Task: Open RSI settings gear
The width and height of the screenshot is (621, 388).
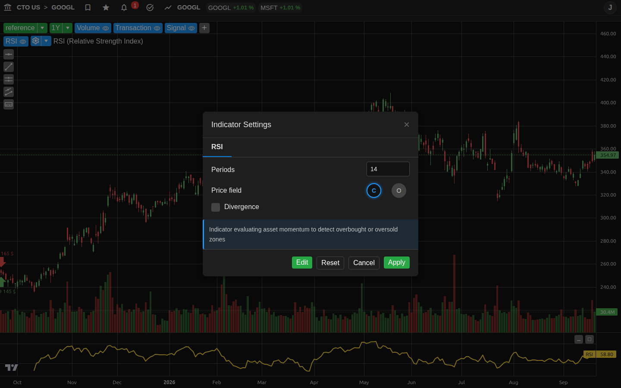Action: (x=36, y=41)
